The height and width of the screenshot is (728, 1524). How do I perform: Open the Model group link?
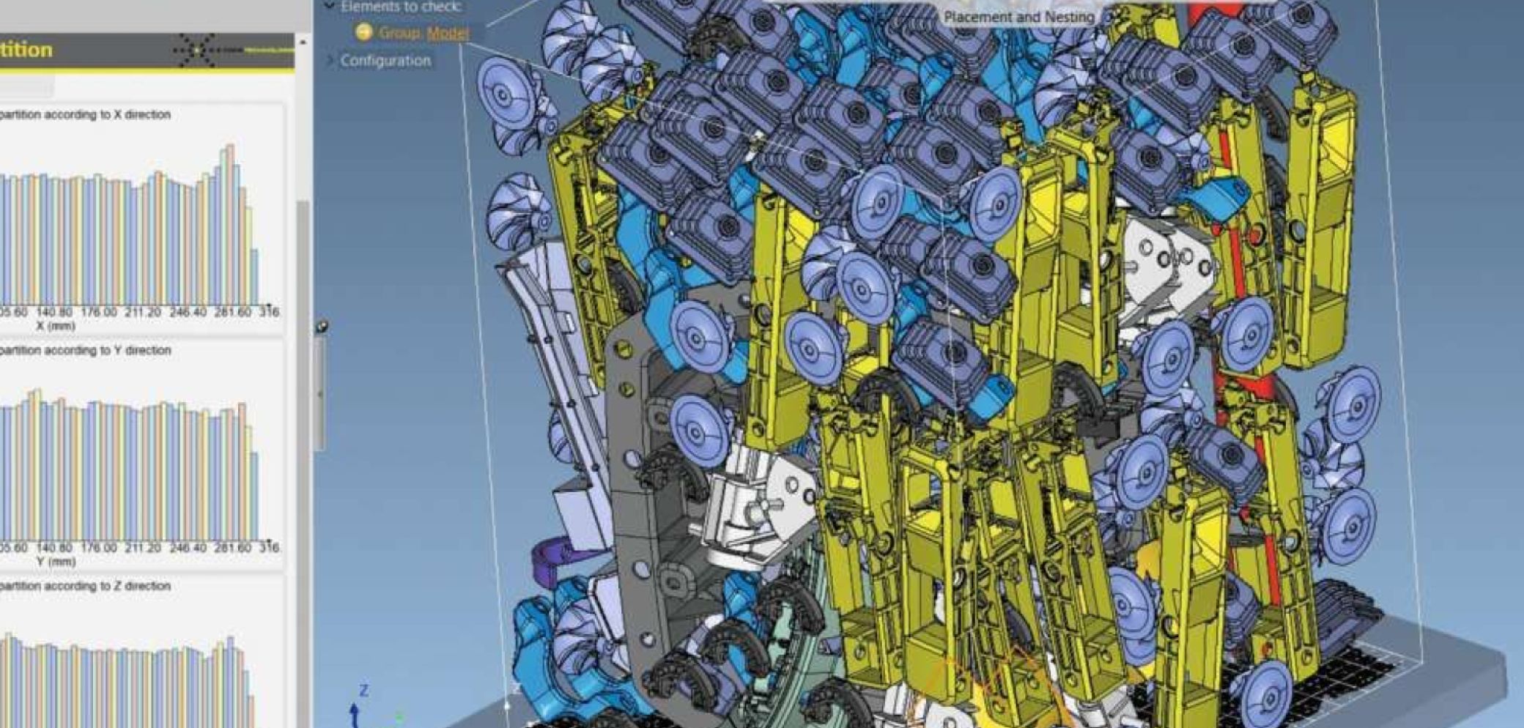point(447,33)
